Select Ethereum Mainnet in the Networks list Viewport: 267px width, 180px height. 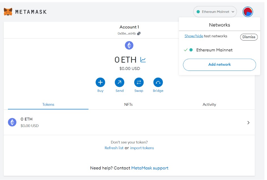pos(220,50)
